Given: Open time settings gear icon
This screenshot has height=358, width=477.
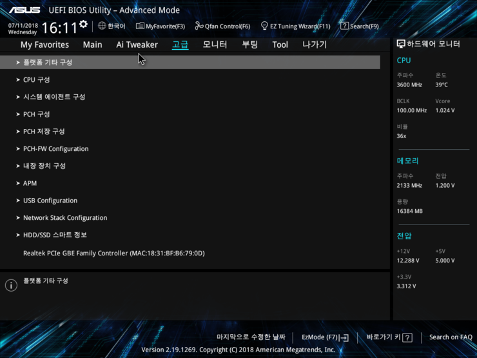Looking at the screenshot, I should (83, 24).
